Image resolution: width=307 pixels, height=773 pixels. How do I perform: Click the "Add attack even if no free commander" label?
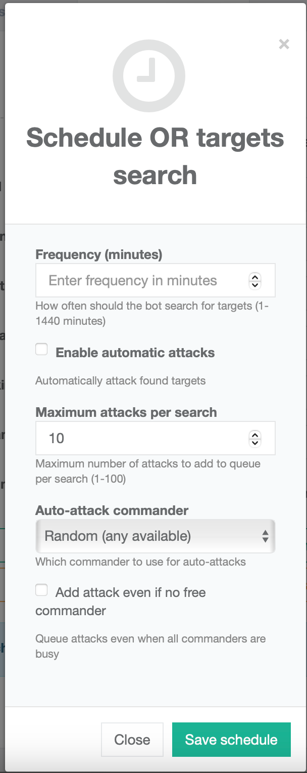tap(130, 592)
